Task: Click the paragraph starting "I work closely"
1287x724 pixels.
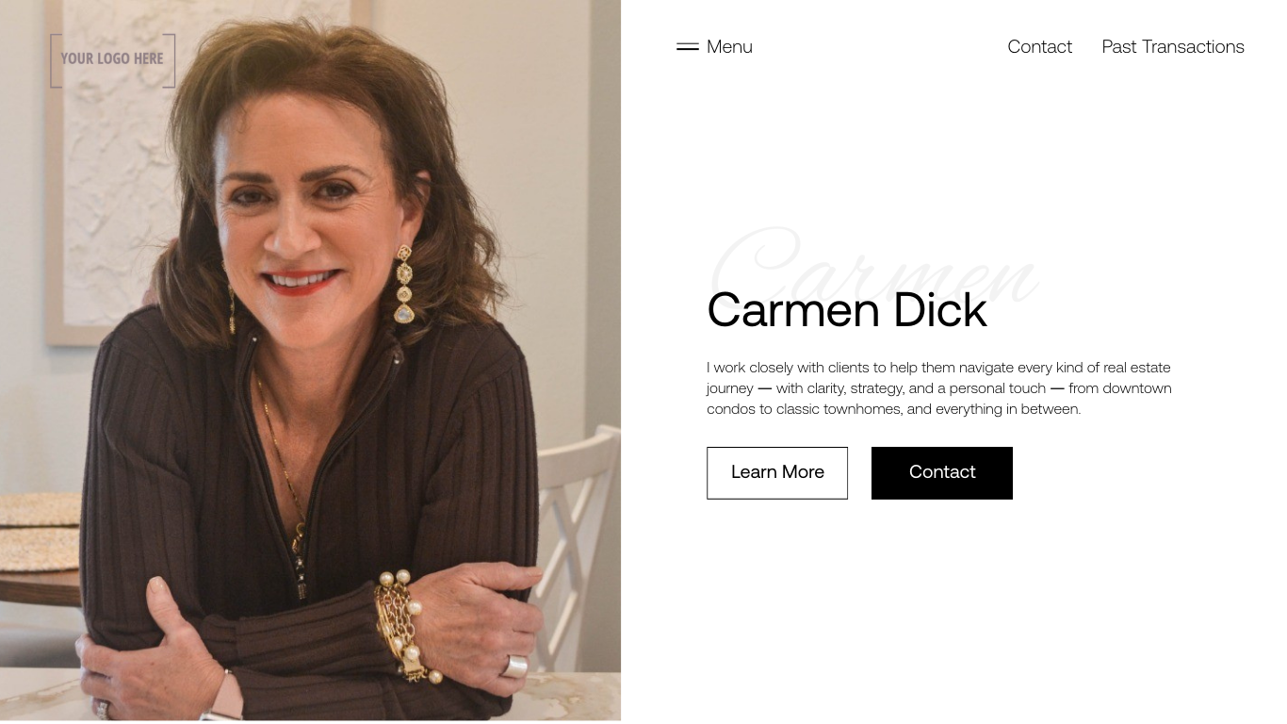Action: tap(939, 388)
